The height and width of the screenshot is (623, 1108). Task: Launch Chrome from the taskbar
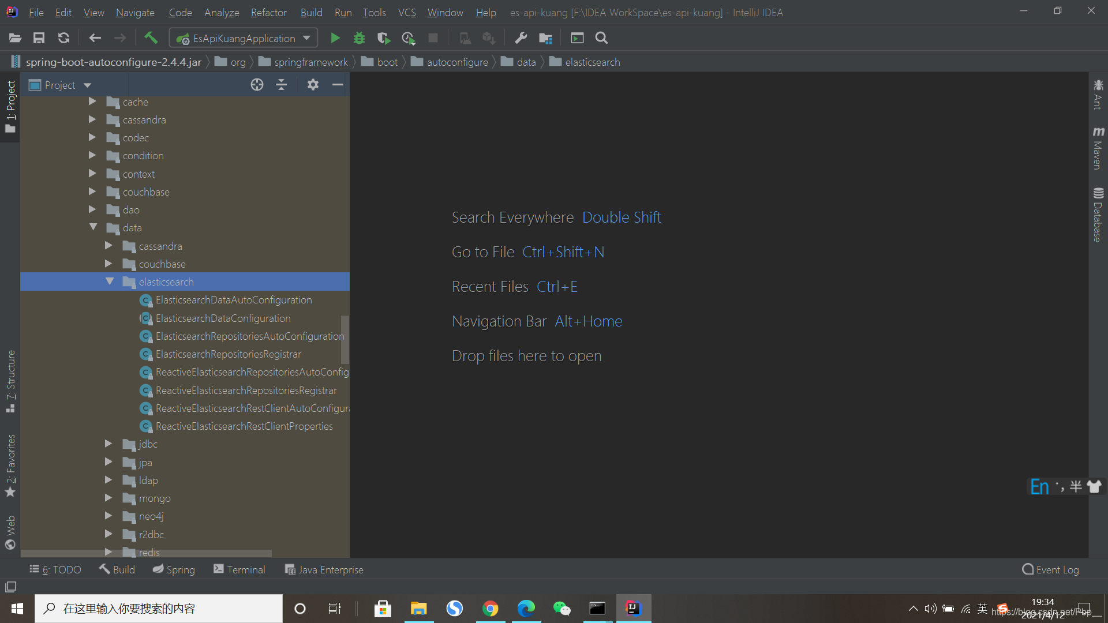[x=491, y=609]
